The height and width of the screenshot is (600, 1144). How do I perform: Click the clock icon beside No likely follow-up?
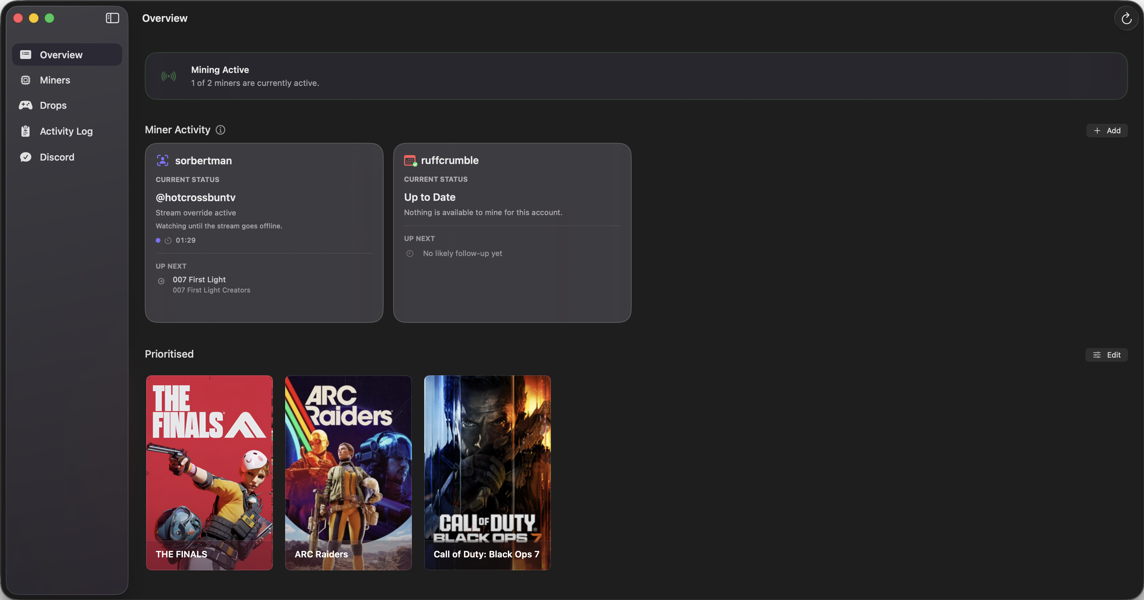[x=410, y=253]
